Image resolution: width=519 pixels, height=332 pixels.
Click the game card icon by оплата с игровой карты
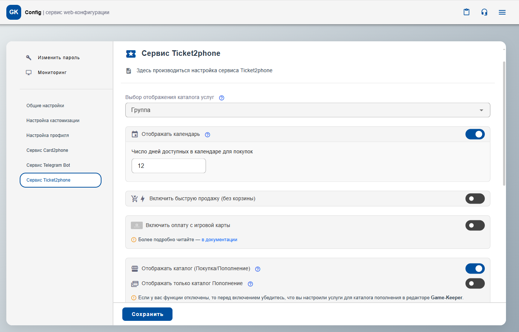[x=137, y=226]
